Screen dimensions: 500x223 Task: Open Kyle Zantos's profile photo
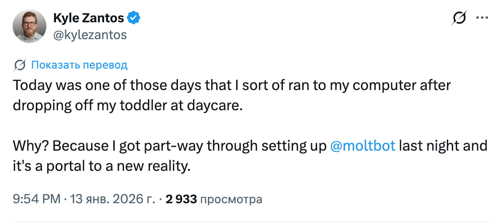click(29, 26)
